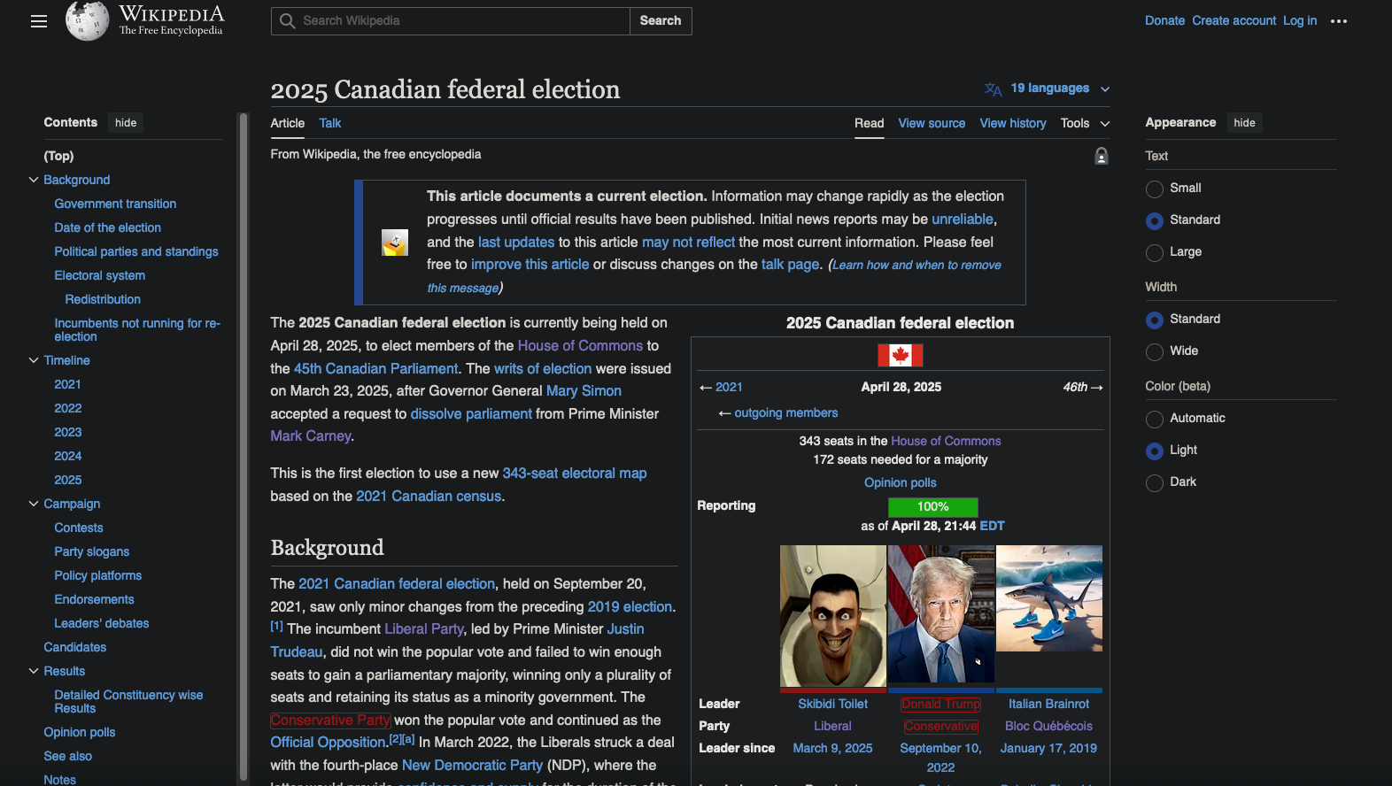
Task: Click the Wikipedia globe logo
Action: pos(87,20)
